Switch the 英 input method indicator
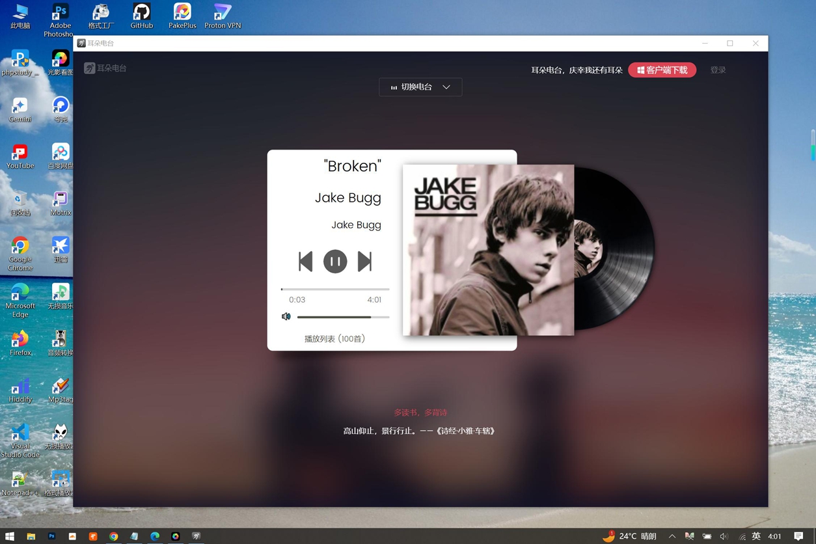Screen dimensions: 816x544 (756, 536)
